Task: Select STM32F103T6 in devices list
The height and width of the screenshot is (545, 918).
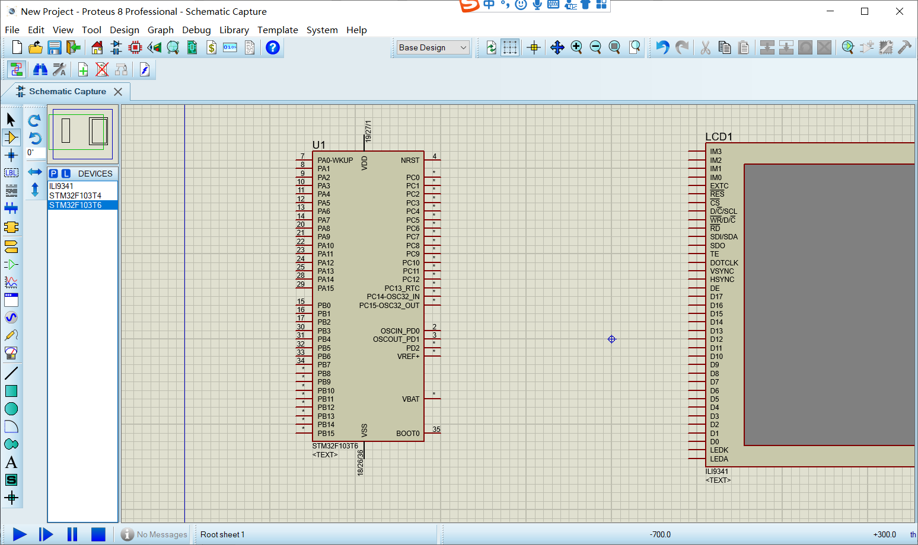Action: coord(82,205)
